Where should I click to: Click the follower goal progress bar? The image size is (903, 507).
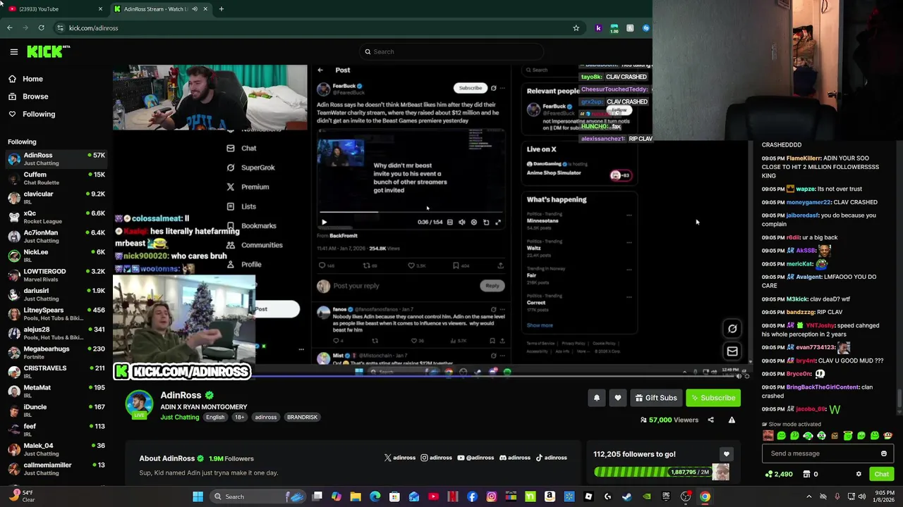[652, 472]
